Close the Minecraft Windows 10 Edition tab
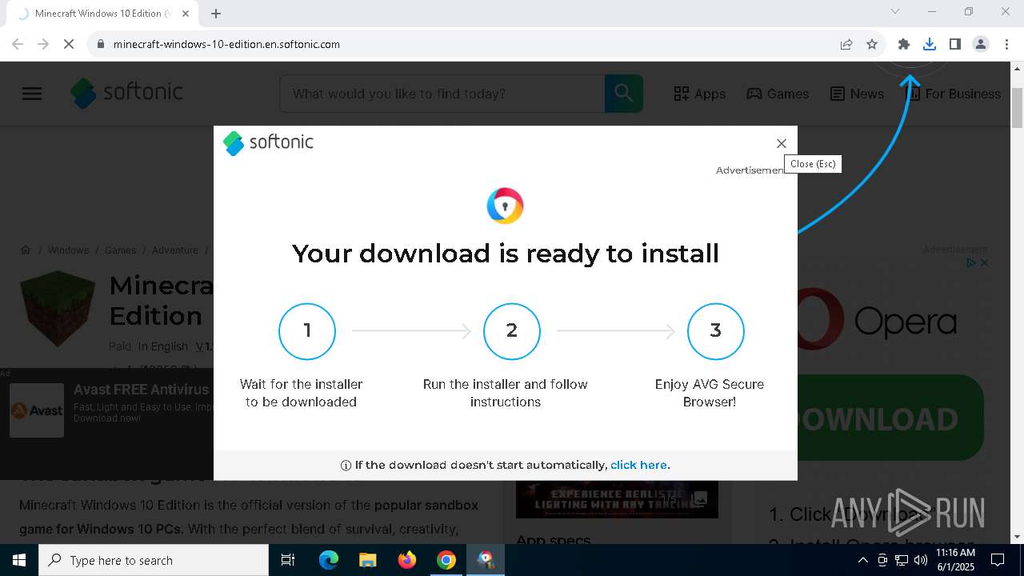Image resolution: width=1024 pixels, height=576 pixels. tap(186, 14)
